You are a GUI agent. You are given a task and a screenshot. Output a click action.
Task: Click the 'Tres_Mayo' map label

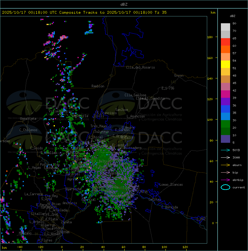pyautogui.click(x=98, y=126)
